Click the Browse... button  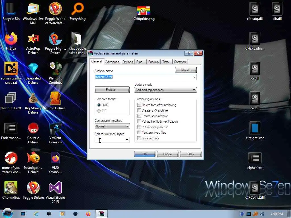click(186, 70)
